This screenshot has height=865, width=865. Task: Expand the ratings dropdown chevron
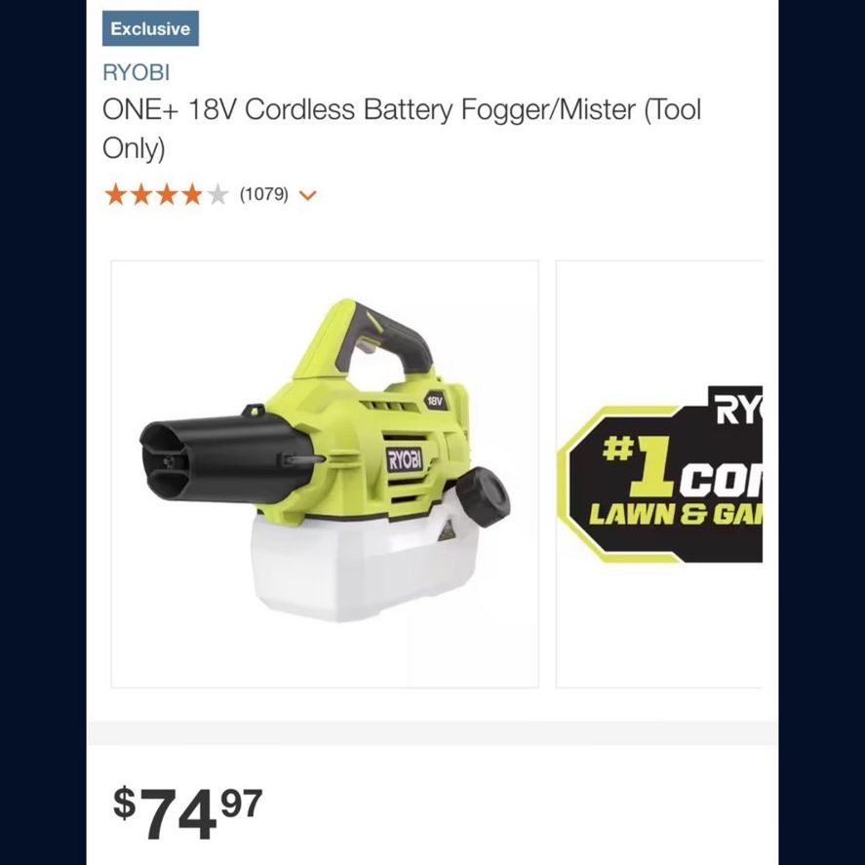point(307,195)
